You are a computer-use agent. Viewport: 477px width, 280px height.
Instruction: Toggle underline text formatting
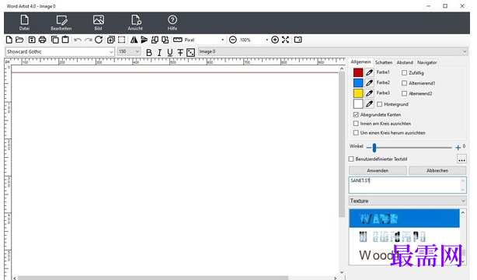click(x=170, y=52)
